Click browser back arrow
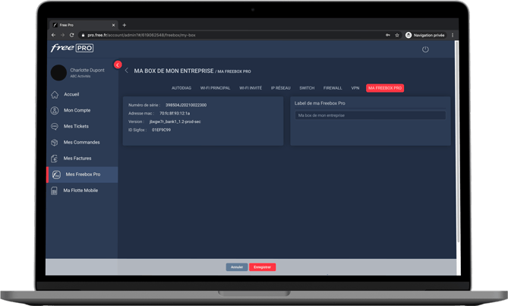 coord(53,35)
